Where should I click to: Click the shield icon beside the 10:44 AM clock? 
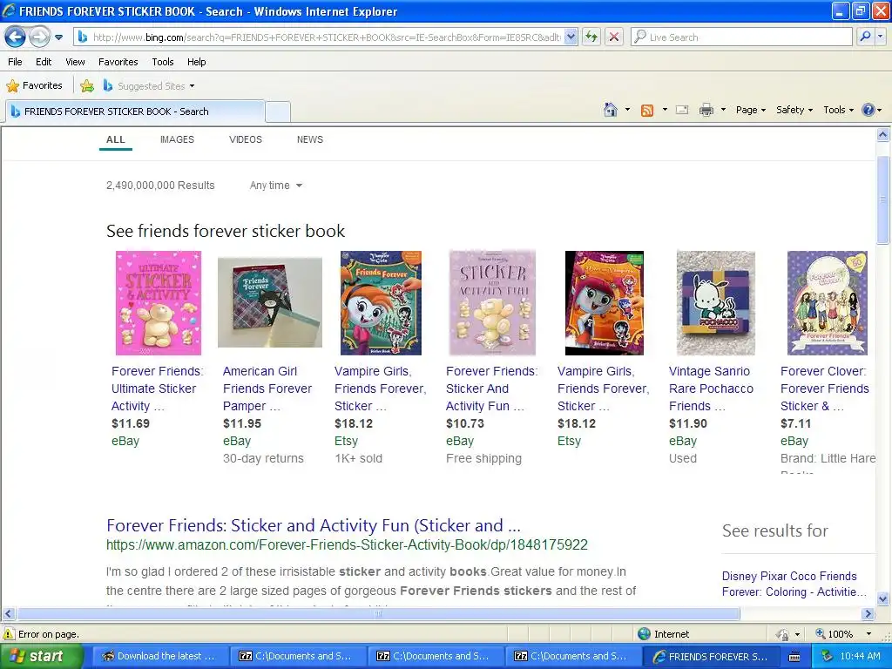(828, 657)
